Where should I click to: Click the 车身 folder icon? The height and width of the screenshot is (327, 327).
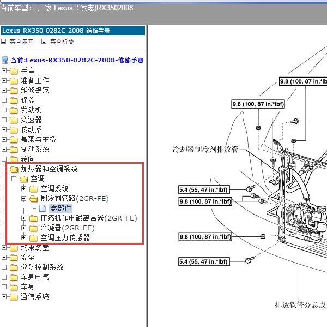14,287
